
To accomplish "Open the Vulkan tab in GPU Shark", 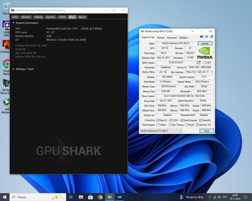I will (x=38, y=17).
